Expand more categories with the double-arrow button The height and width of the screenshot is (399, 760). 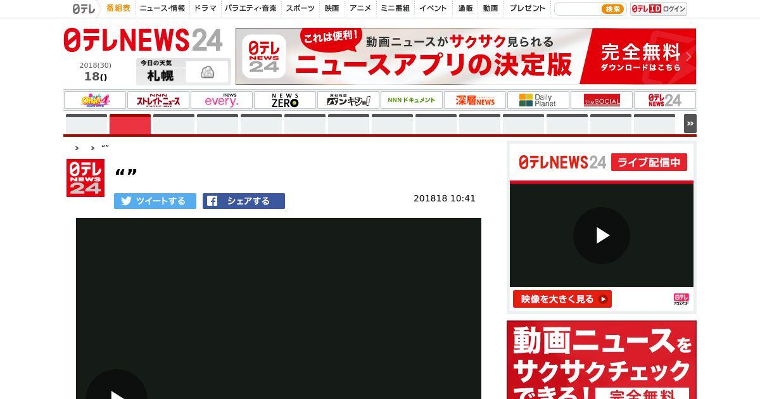690,123
